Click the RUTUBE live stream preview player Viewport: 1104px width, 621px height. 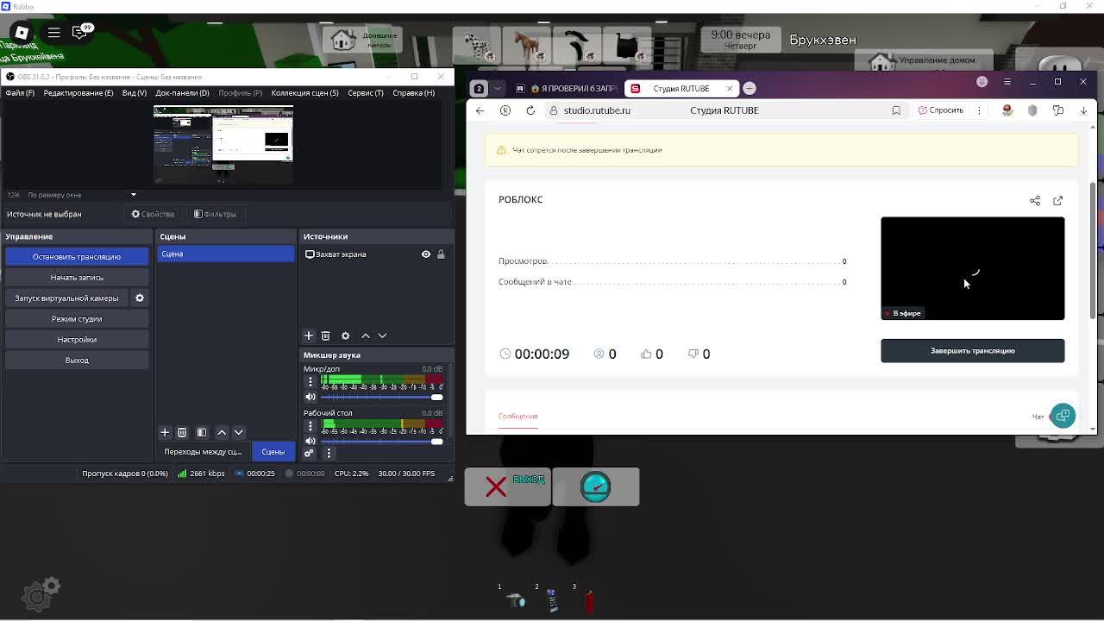[x=972, y=268]
